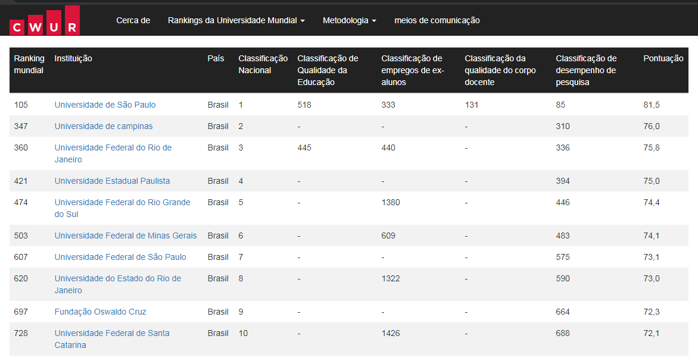Open Universidade de São Paulo link

coord(105,105)
